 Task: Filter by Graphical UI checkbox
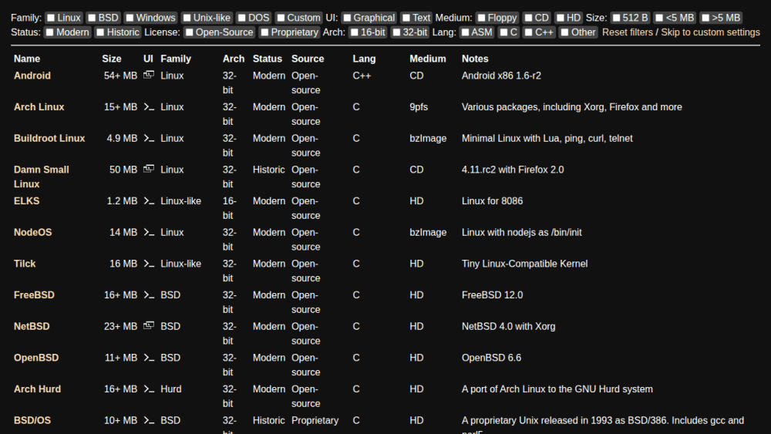click(347, 18)
